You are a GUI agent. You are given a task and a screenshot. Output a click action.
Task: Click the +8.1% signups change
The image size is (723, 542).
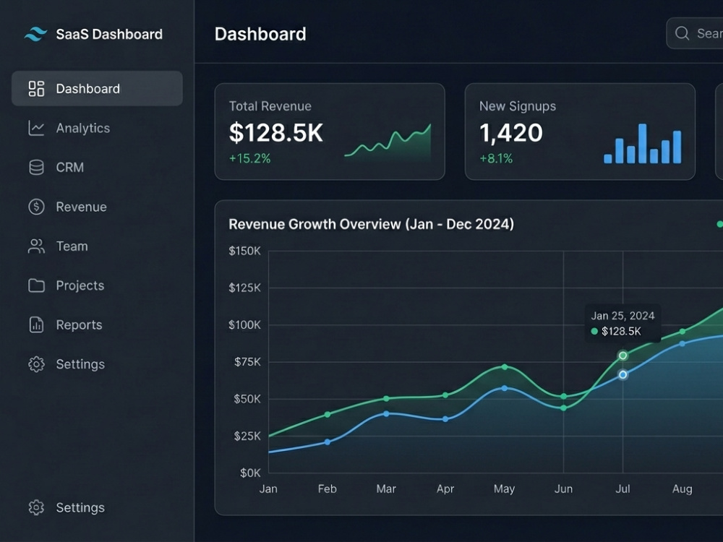[x=496, y=158]
